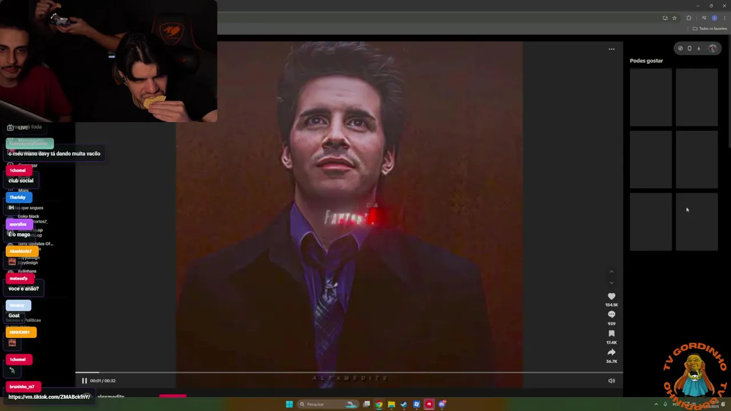Screen dimensions: 731x411
Task: Click the chat username bruninho_rs7
Action: point(22,387)
